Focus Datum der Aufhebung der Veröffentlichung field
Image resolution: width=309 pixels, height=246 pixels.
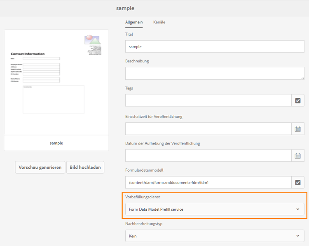click(x=208, y=156)
